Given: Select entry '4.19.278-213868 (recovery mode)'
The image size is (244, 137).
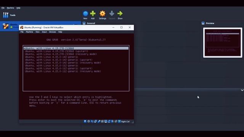Looking at the screenshot, I should (61, 54).
